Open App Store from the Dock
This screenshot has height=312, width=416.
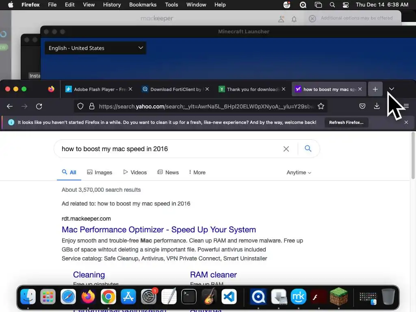[128, 296]
